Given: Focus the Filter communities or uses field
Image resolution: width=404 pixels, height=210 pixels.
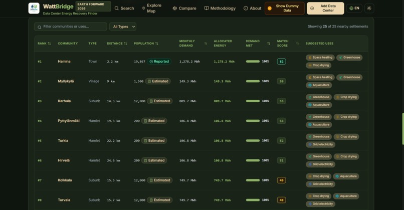Looking at the screenshot, I should 70,27.
